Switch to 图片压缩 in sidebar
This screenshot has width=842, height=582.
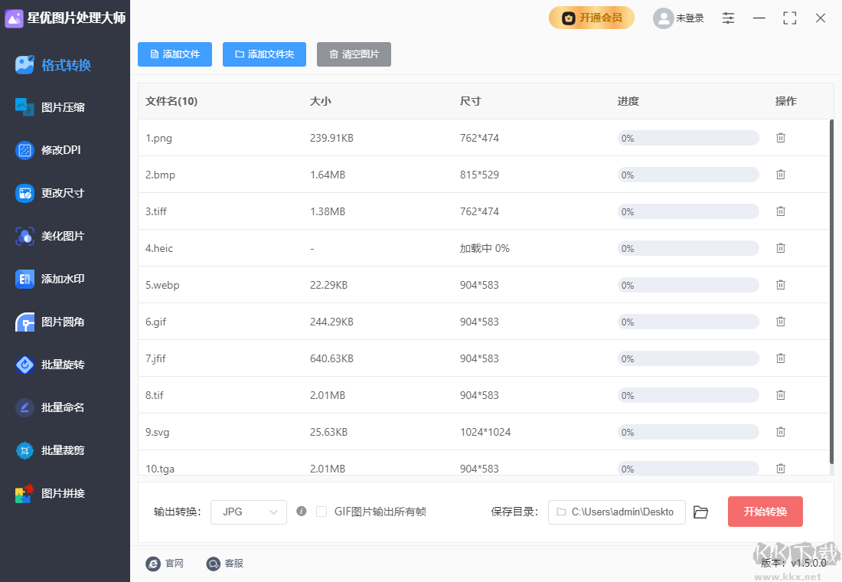63,107
